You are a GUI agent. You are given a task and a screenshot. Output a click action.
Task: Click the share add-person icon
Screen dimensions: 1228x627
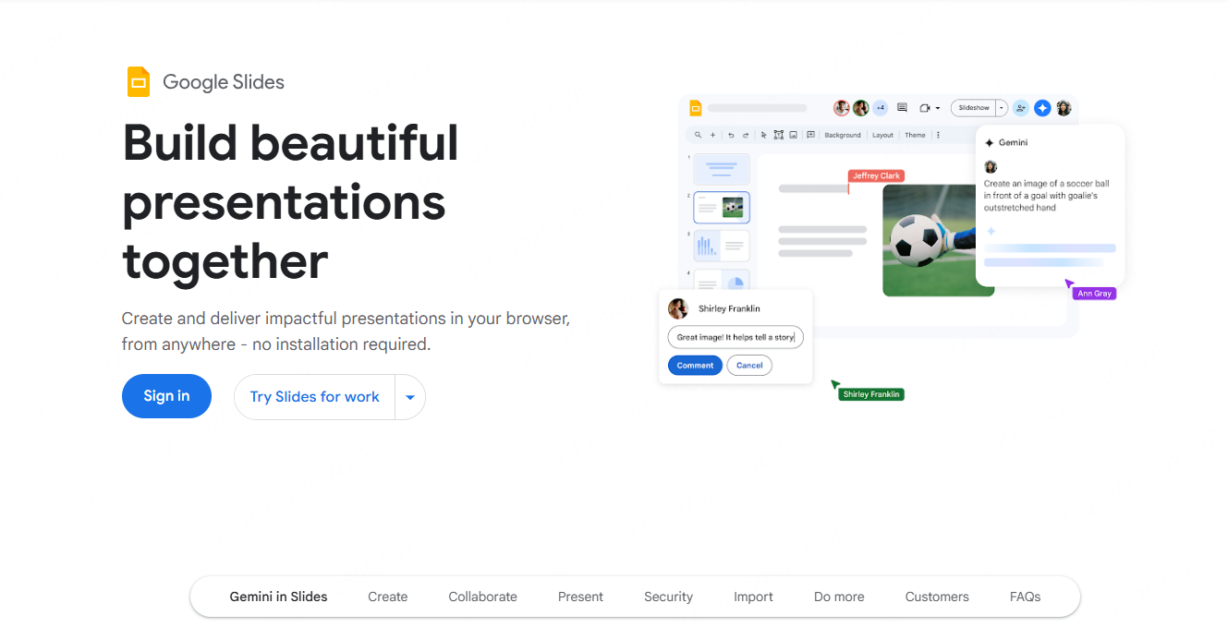(x=1020, y=108)
